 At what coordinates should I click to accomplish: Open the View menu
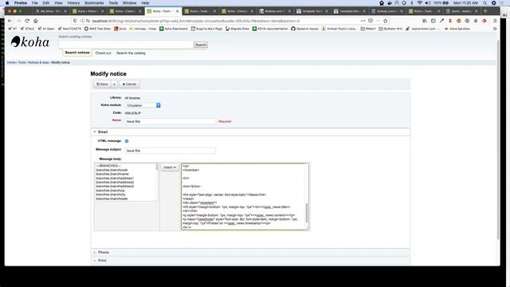[58, 3]
